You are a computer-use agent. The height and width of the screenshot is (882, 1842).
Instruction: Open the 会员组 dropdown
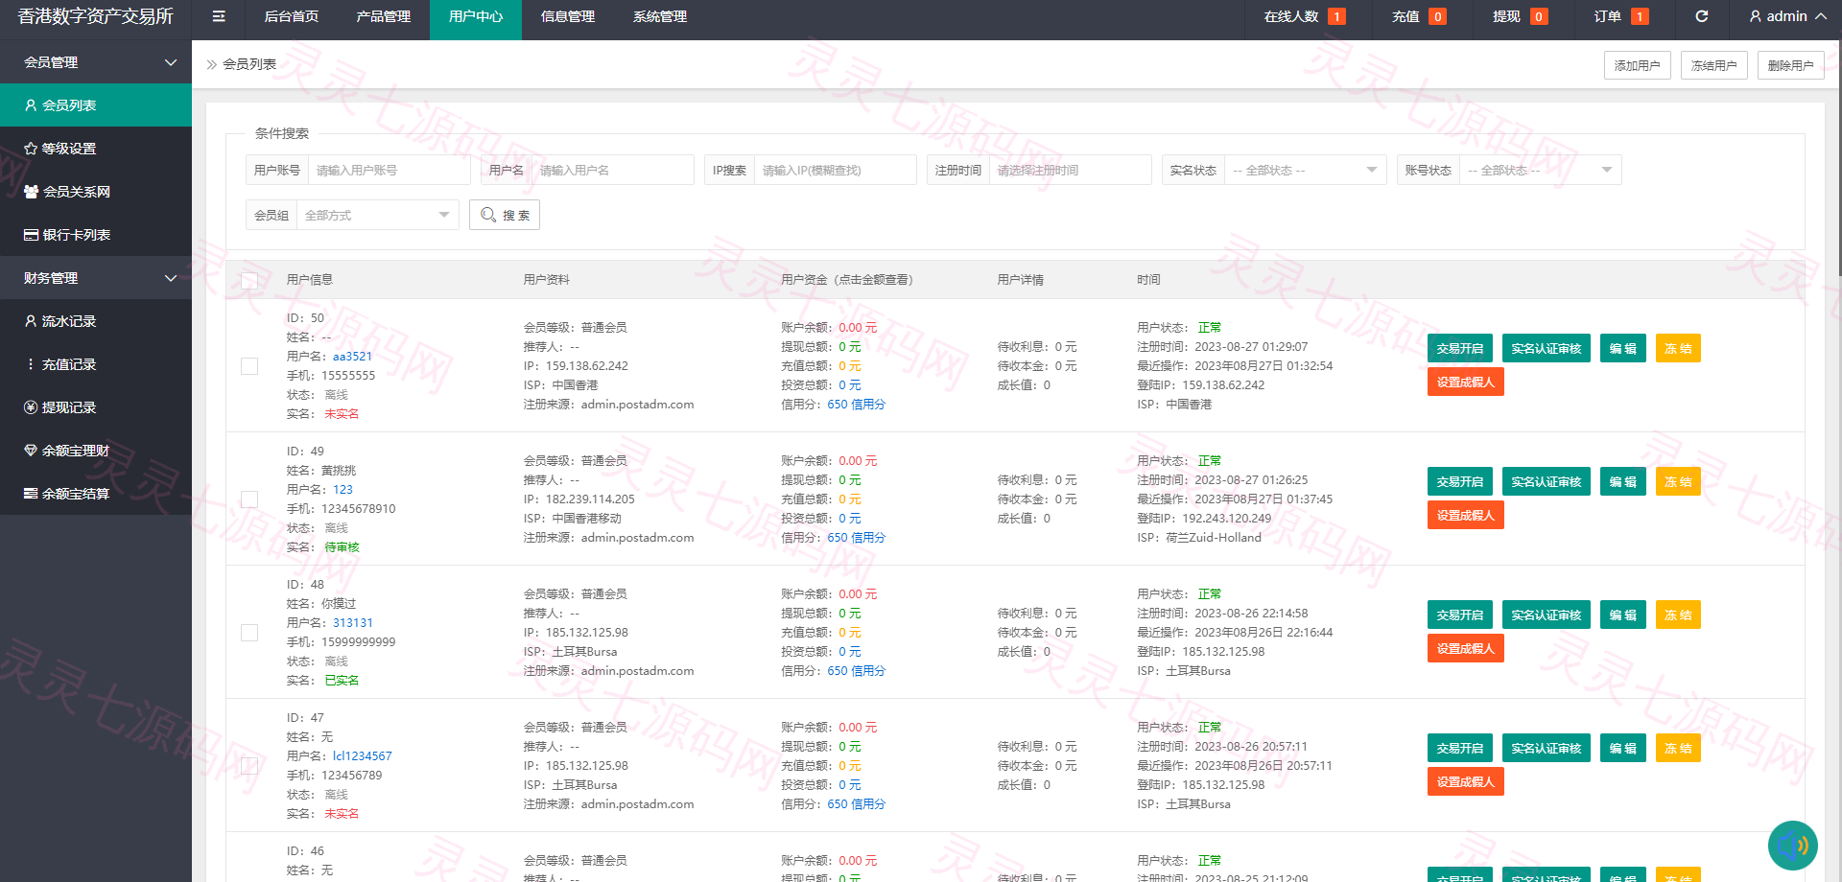coord(378,215)
